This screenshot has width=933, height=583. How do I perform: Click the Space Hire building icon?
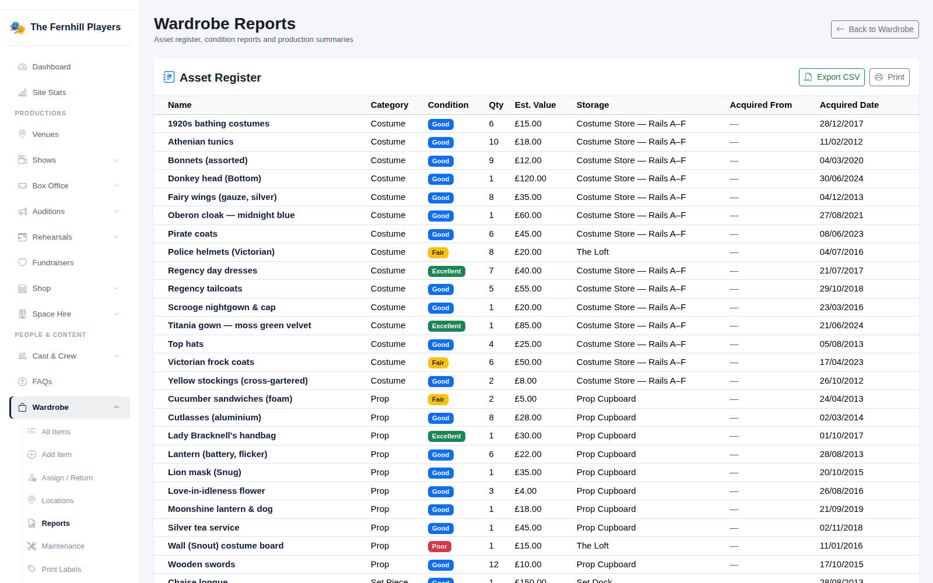pos(22,314)
